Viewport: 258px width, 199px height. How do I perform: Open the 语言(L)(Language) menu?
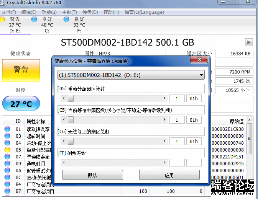[x=144, y=12]
